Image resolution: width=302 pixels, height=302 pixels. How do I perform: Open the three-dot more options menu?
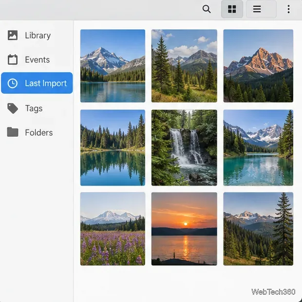288,9
